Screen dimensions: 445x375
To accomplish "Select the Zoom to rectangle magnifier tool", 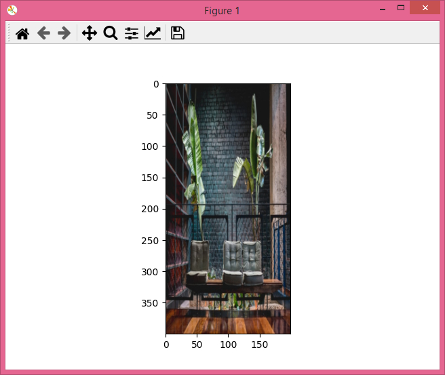I will [111, 33].
